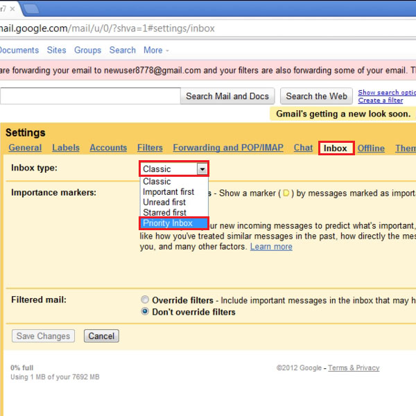Show search options link
This screenshot has height=416, width=416.
pos(387,92)
